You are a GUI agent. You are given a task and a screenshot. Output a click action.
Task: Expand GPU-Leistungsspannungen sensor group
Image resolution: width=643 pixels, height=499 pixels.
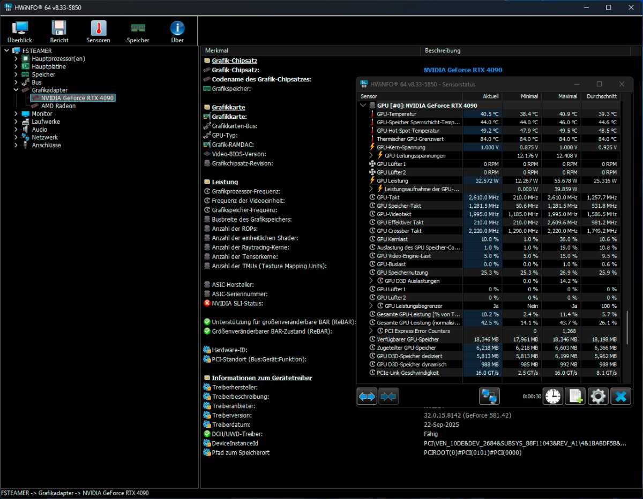(371, 156)
